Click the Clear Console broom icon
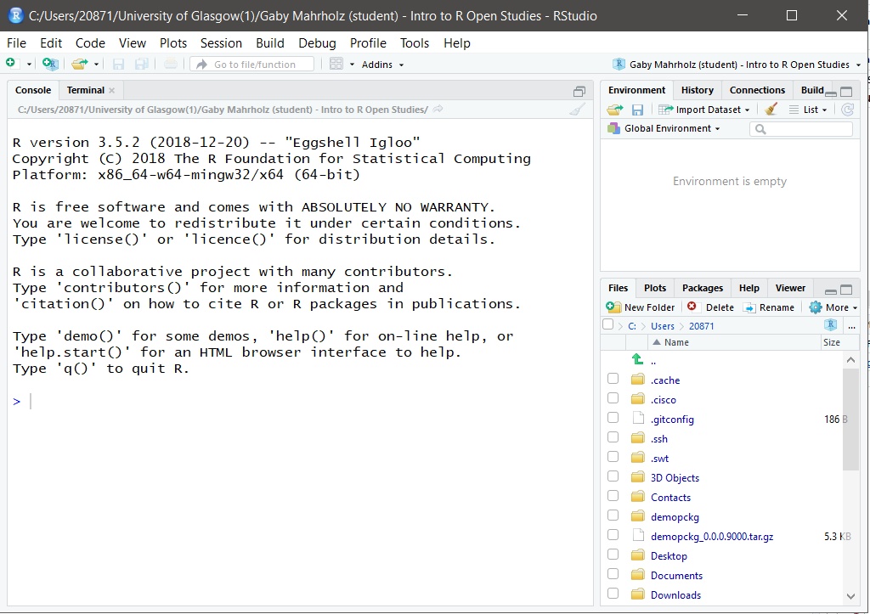Image resolution: width=870 pixels, height=614 pixels. pos(577,110)
